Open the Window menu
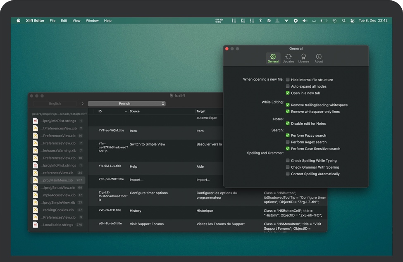Image resolution: width=403 pixels, height=262 pixels. pyautogui.click(x=92, y=21)
